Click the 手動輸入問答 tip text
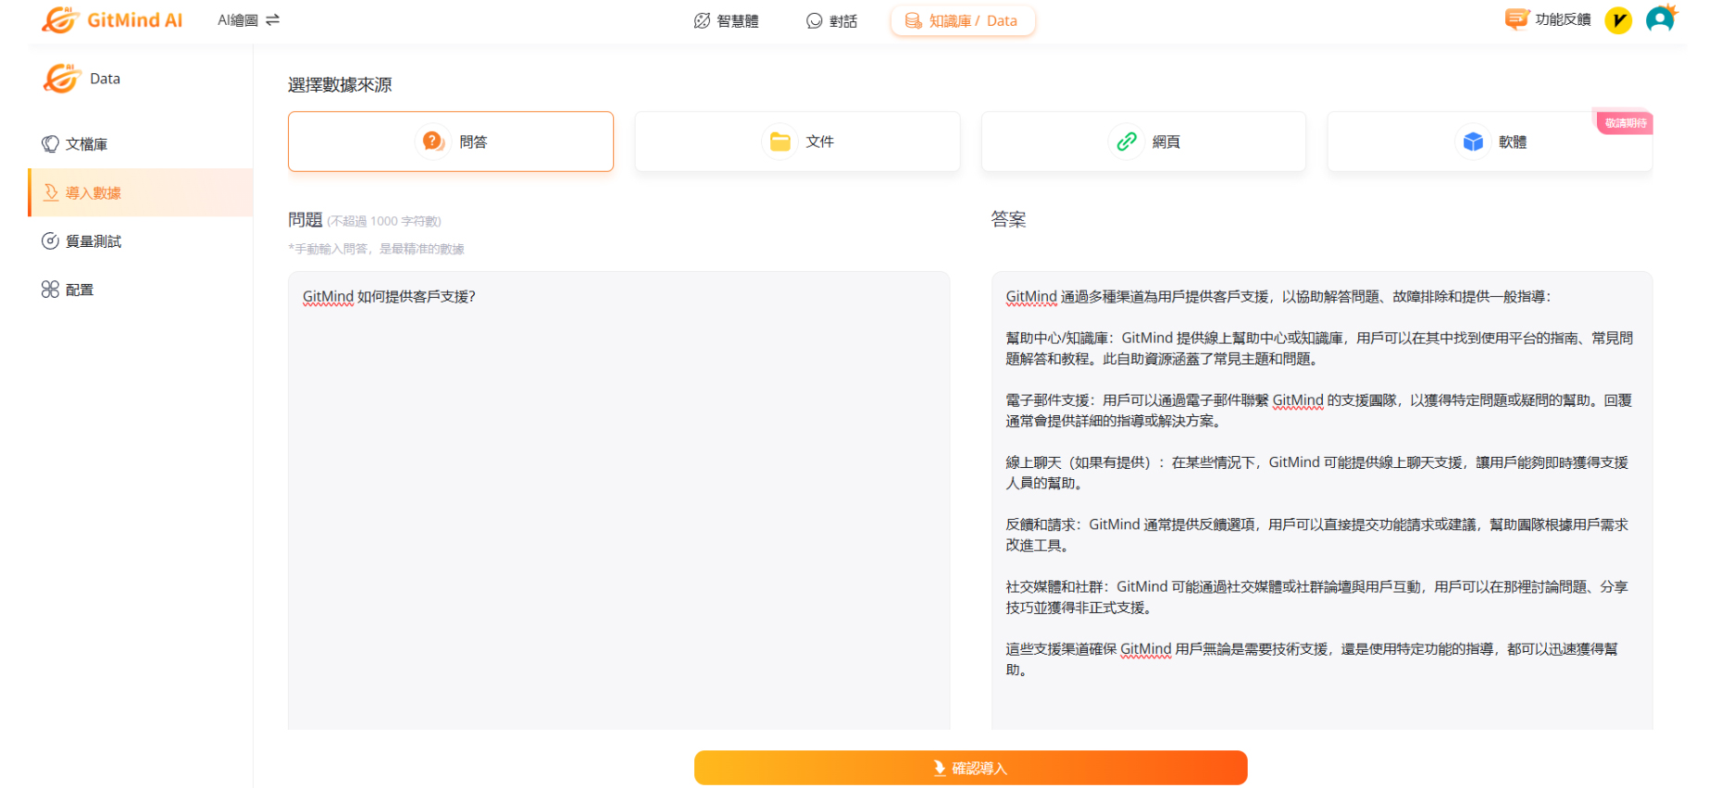1721x788 pixels. (376, 249)
